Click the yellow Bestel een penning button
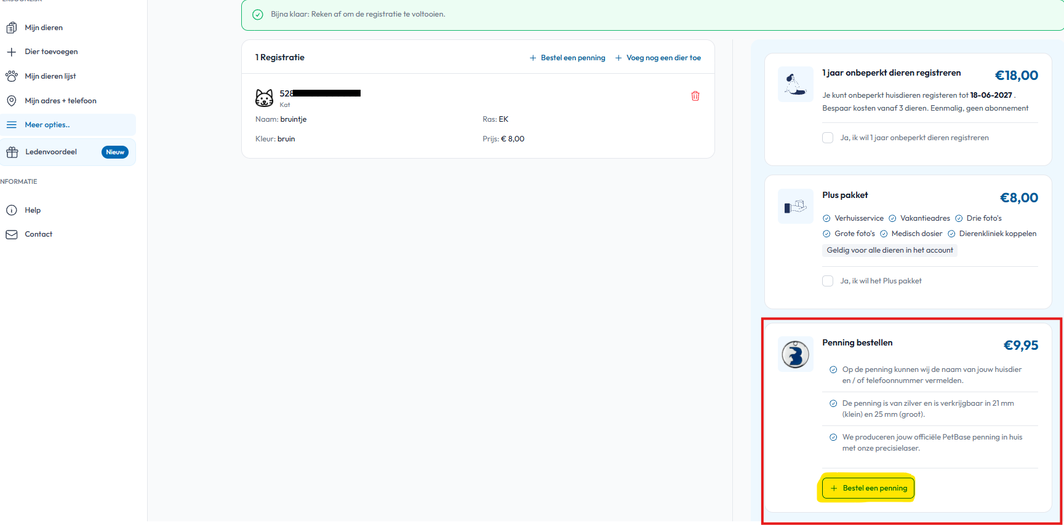The height and width of the screenshot is (525, 1064). 868,488
